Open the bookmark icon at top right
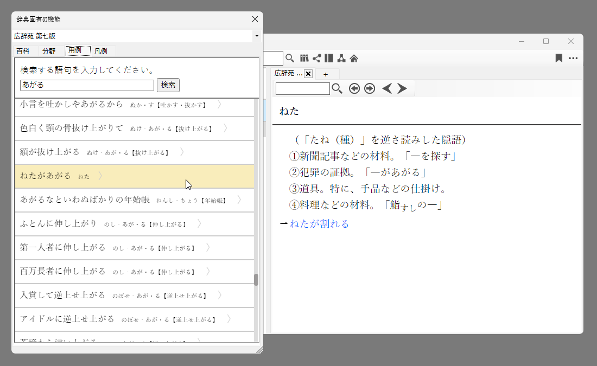Screen dimensions: 597x366 (x=558, y=58)
